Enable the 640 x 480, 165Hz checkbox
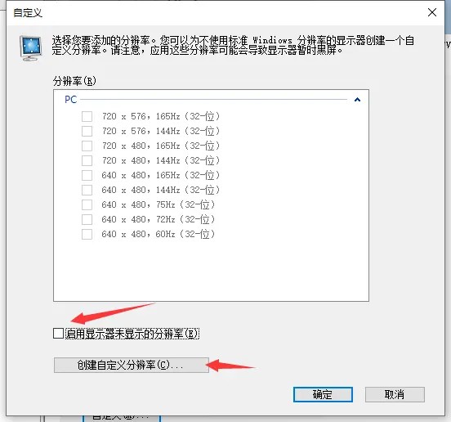Image resolution: width=451 pixels, height=422 pixels. (x=87, y=175)
